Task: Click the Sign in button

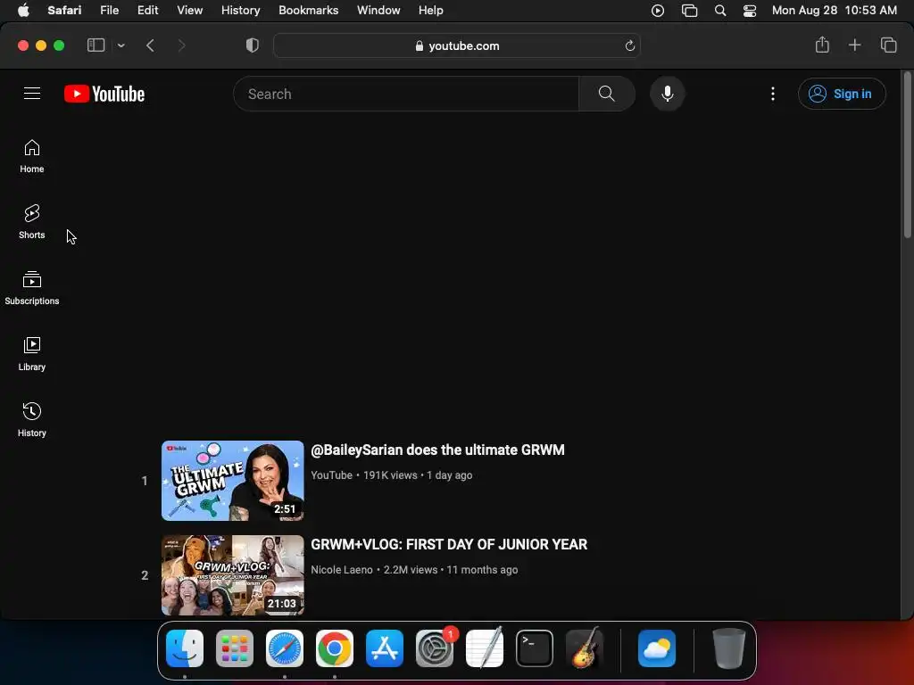Action: coord(842,94)
